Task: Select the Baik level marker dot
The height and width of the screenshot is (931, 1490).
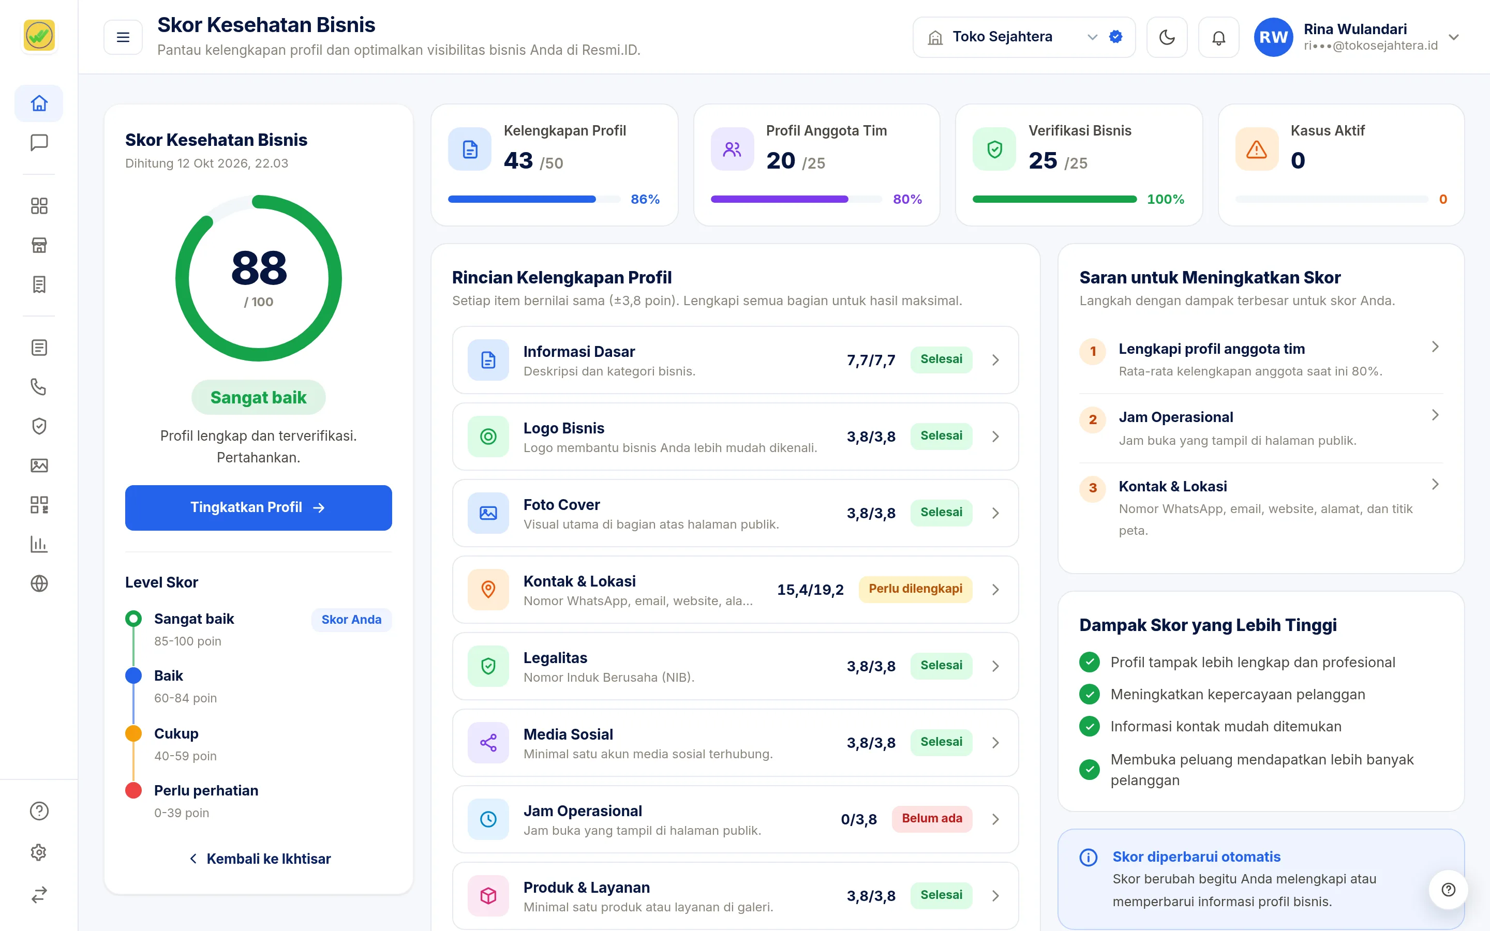Action: [133, 675]
